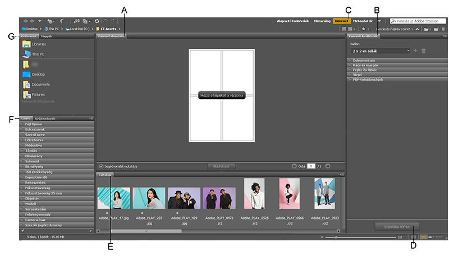Pin the filter while browsing
Image resolution: width=449 pixels, height=256 pixels.
(22, 231)
